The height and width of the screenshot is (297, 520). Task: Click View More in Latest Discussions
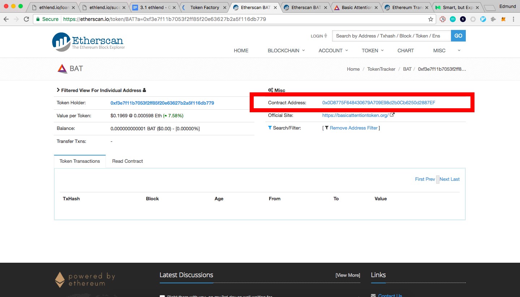click(x=348, y=275)
